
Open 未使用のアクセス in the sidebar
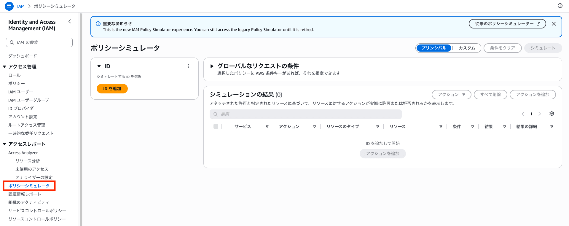coord(32,169)
